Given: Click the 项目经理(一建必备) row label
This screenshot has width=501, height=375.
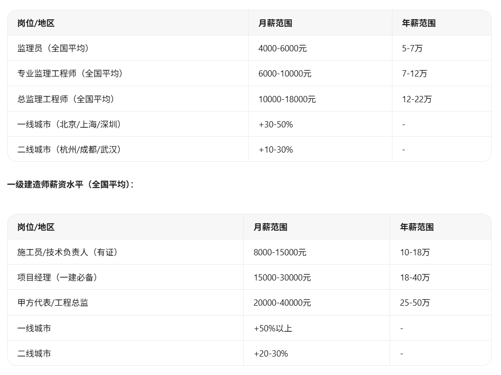Looking at the screenshot, I should [x=57, y=278].
